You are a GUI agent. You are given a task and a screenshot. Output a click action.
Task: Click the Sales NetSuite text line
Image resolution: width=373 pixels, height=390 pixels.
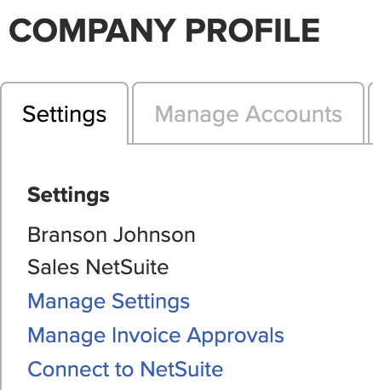98,267
